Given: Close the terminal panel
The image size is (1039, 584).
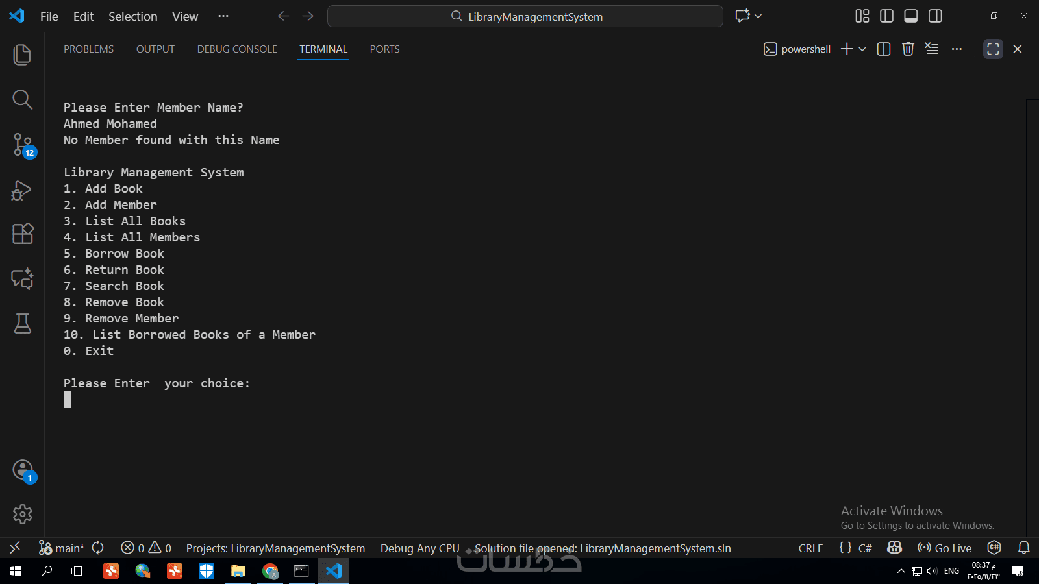Looking at the screenshot, I should click(1018, 49).
